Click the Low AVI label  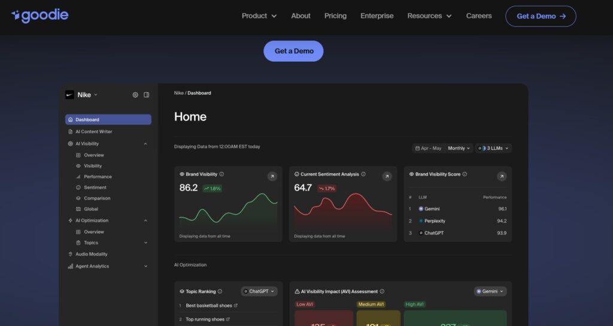click(305, 304)
